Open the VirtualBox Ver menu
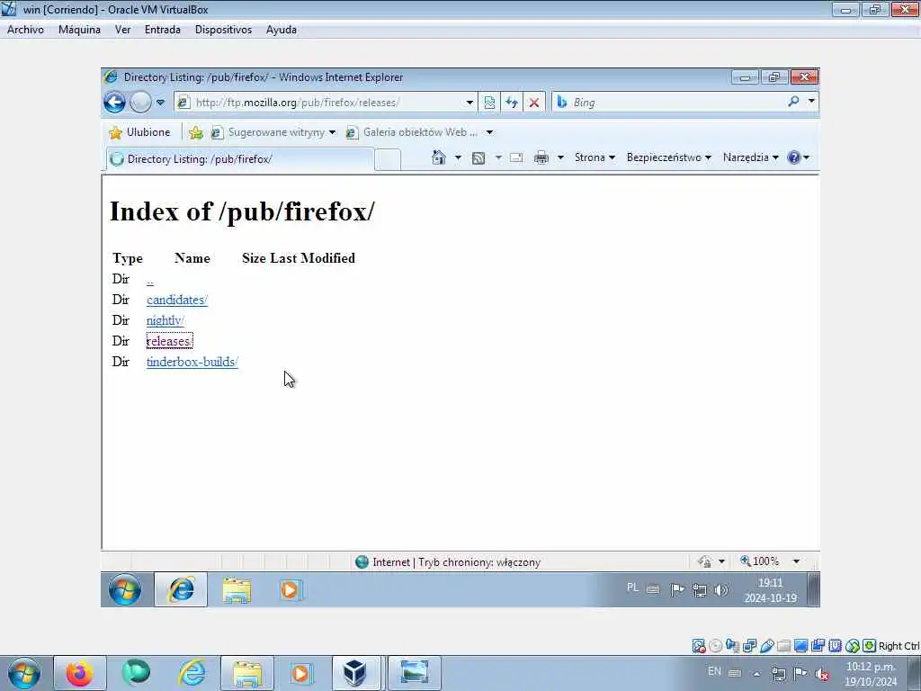 [x=122, y=30]
